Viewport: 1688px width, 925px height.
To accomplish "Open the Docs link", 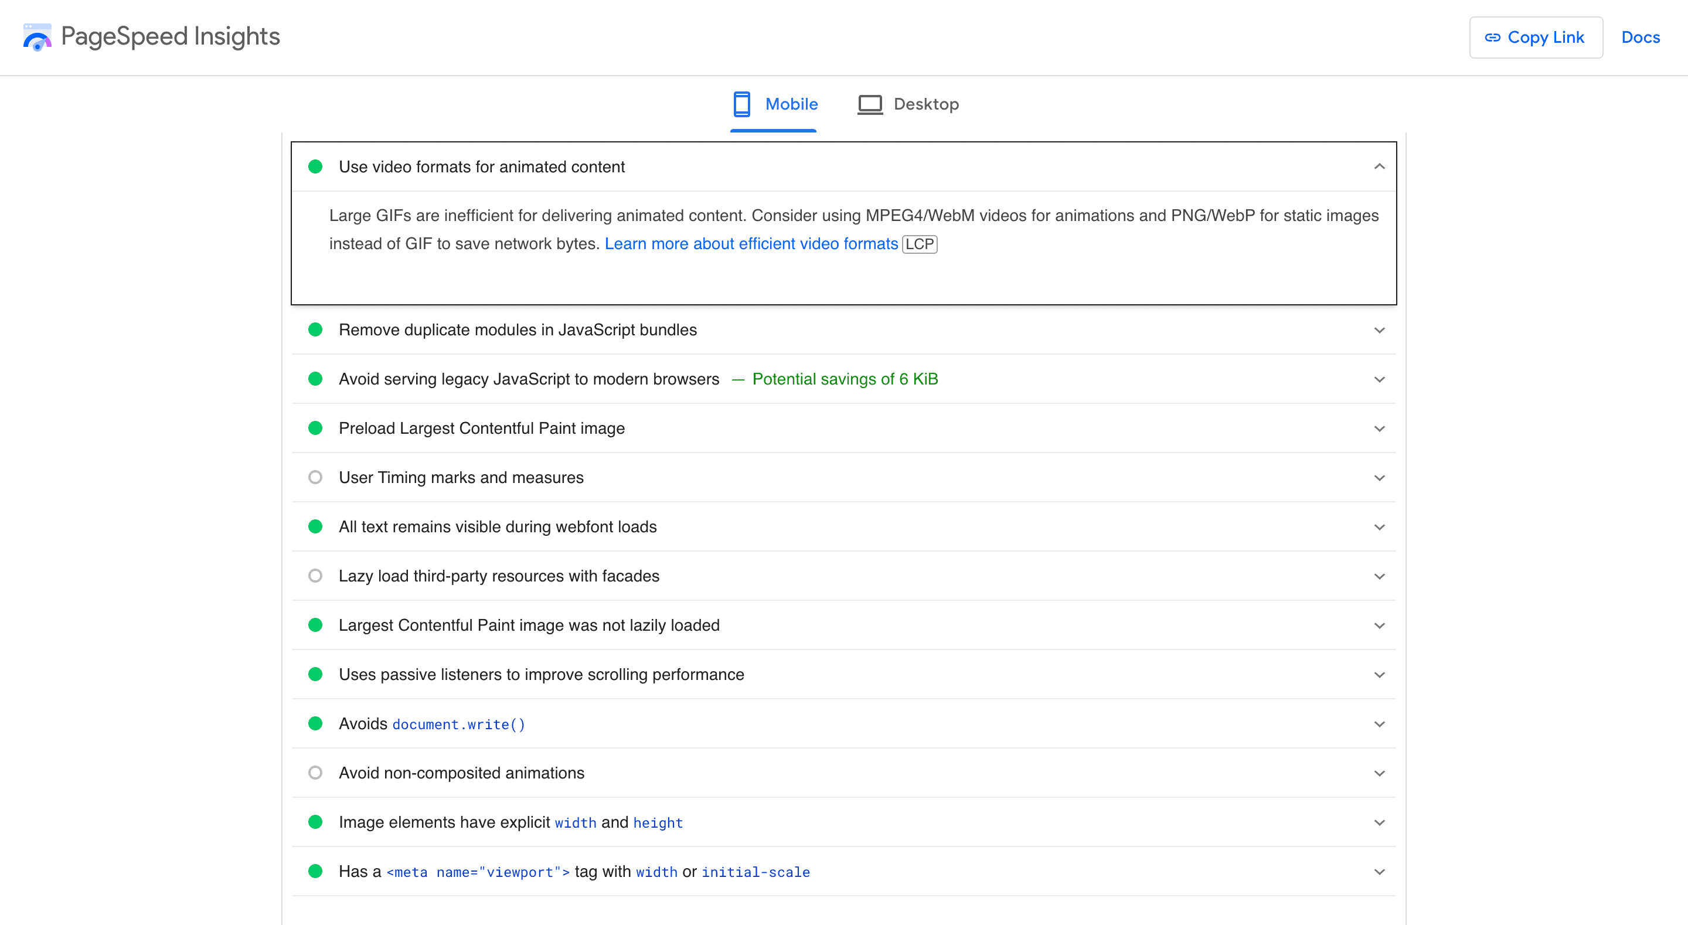I will [1640, 38].
